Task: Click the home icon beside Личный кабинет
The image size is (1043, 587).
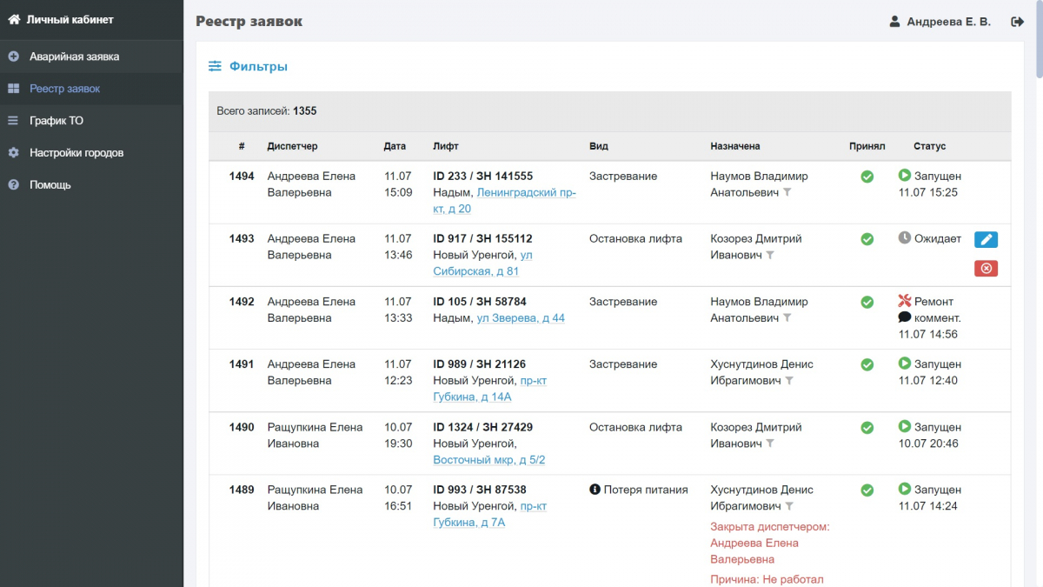Action: (x=14, y=19)
